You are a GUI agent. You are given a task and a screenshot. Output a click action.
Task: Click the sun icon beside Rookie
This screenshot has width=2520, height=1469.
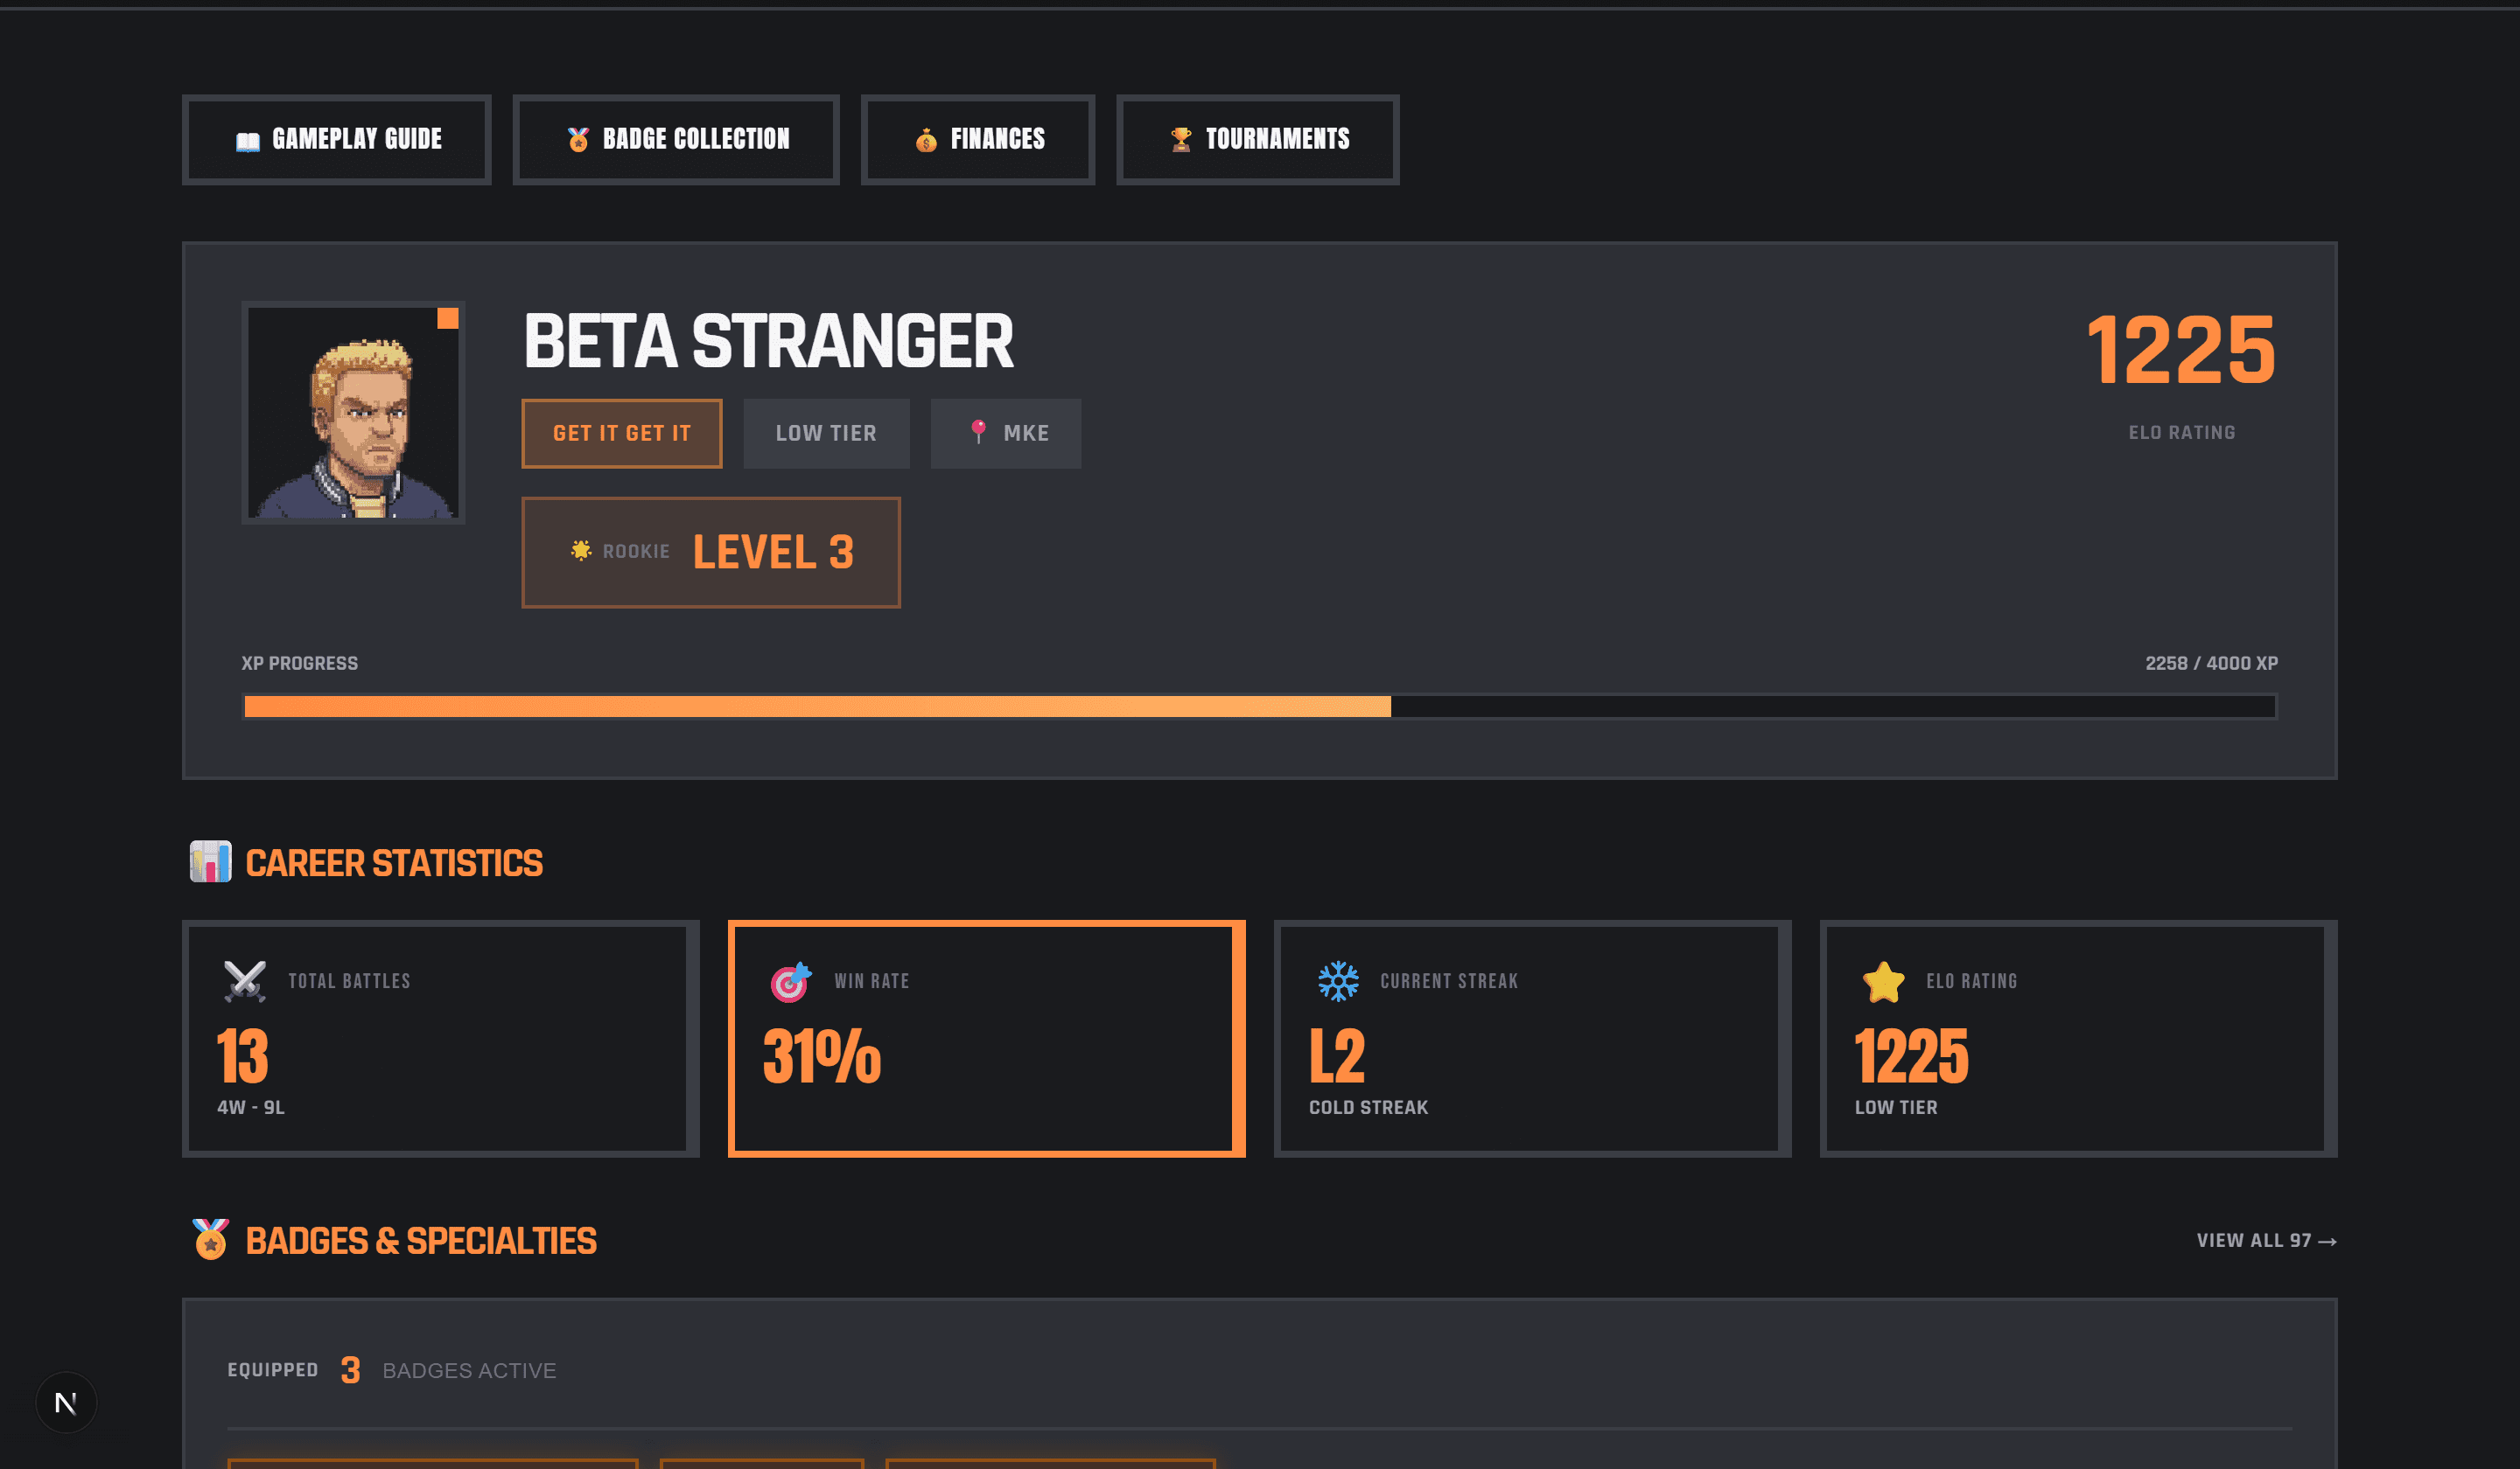[581, 551]
